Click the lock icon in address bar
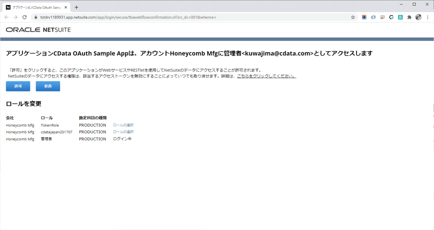Screen dimensions: 434x230 tap(36, 17)
